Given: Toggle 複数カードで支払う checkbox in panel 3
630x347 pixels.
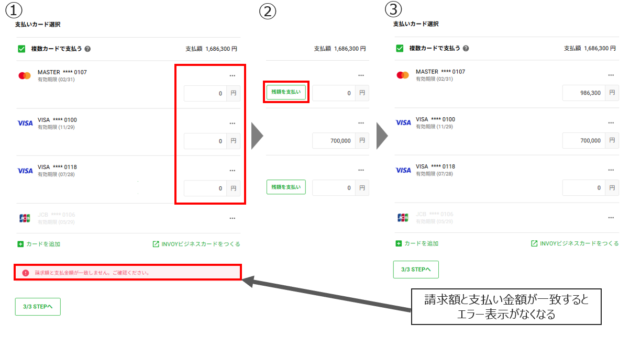Looking at the screenshot, I should [400, 48].
